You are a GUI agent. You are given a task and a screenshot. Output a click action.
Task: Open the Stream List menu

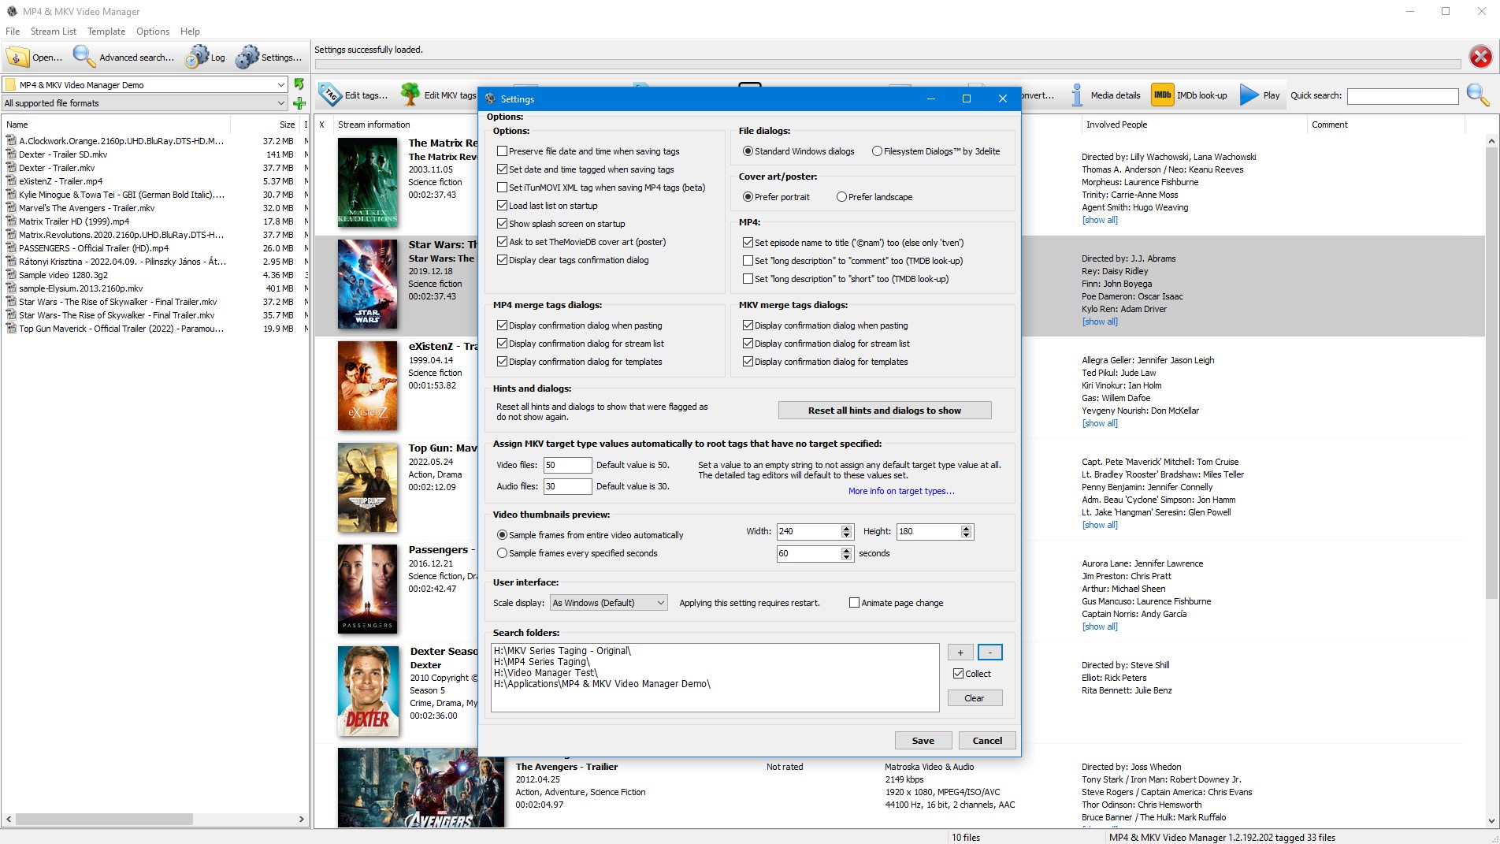tap(54, 32)
